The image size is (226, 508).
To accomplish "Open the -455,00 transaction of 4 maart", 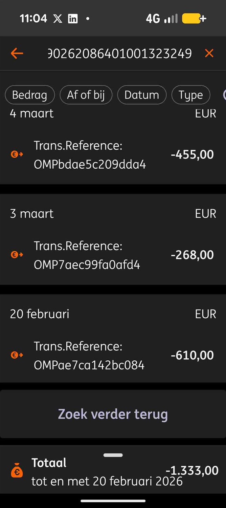I will (x=113, y=155).
